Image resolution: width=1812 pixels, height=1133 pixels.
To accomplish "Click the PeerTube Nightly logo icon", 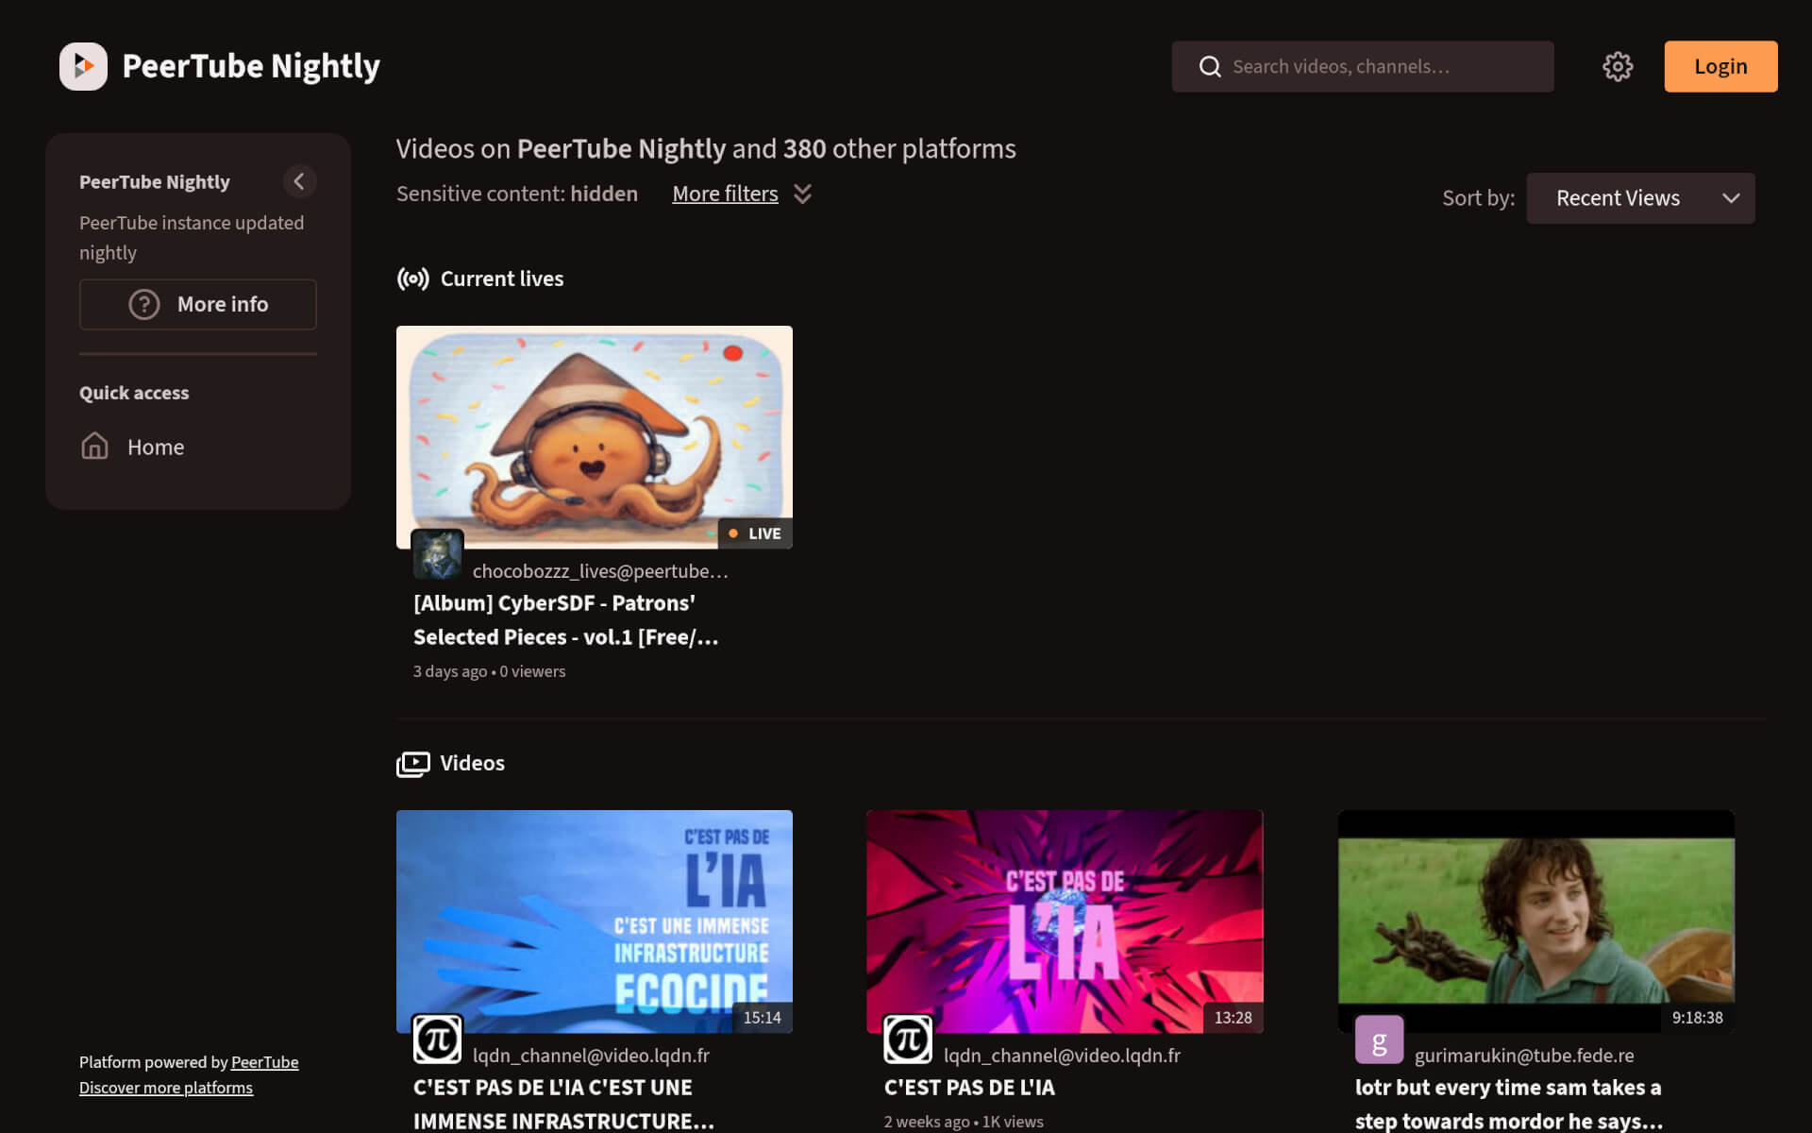I will (83, 66).
